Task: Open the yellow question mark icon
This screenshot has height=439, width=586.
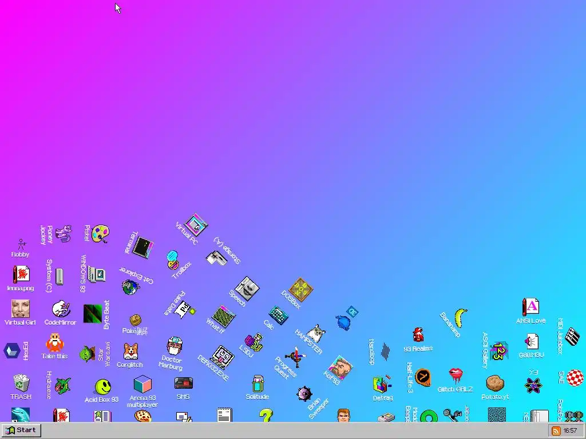Action: [x=266, y=415]
